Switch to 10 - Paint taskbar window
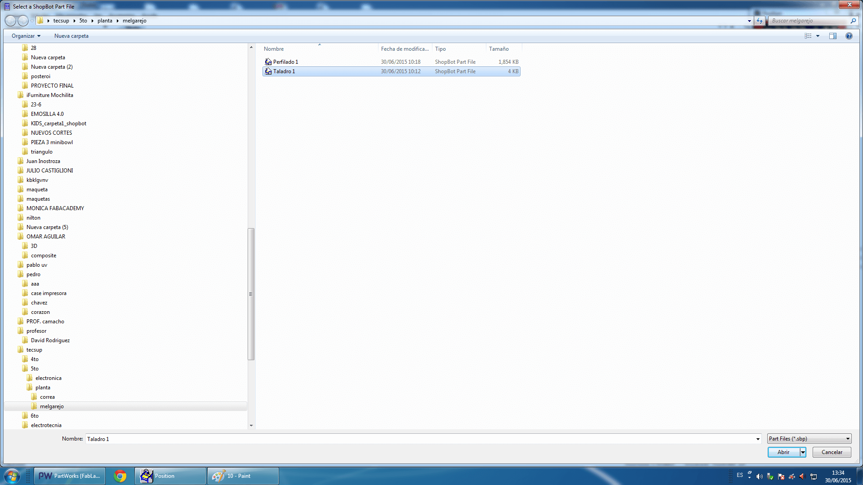The width and height of the screenshot is (863, 485). coord(243,476)
